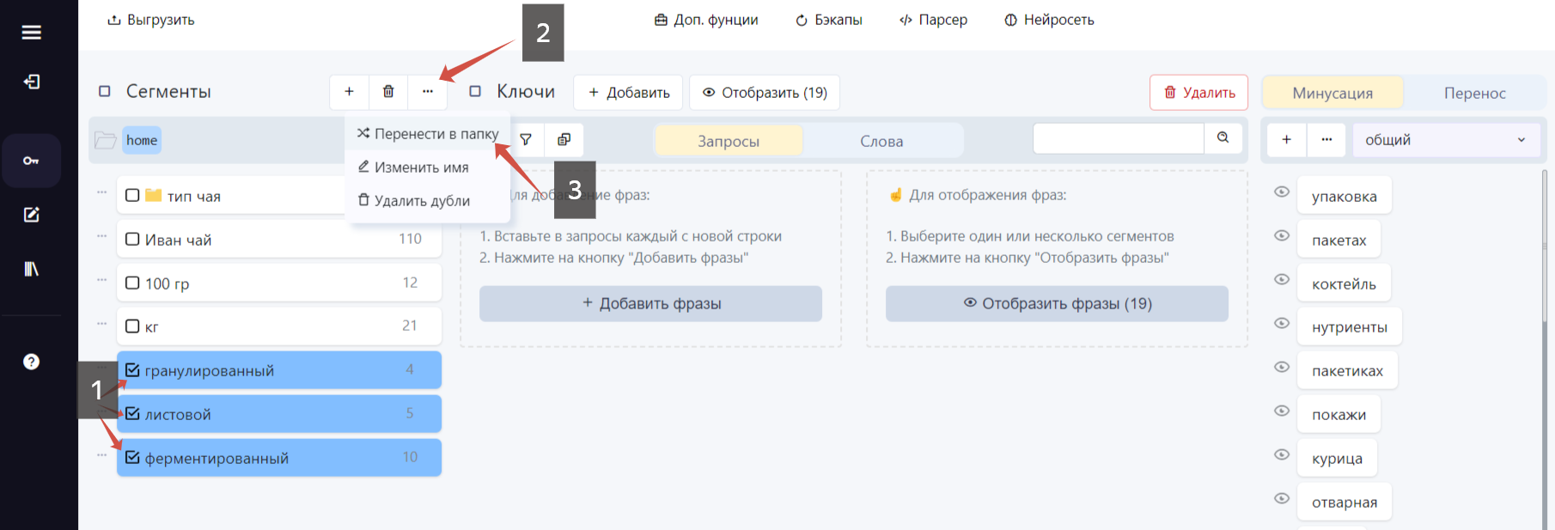
Task: Select the упаковка minus word
Action: tap(1345, 196)
